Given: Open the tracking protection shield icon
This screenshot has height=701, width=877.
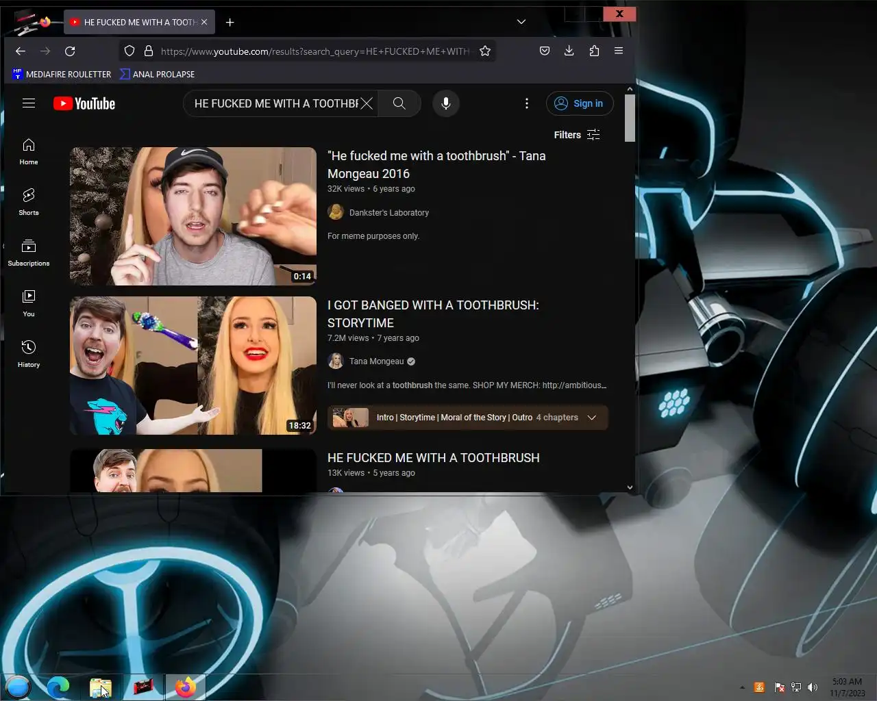Looking at the screenshot, I should 129,51.
